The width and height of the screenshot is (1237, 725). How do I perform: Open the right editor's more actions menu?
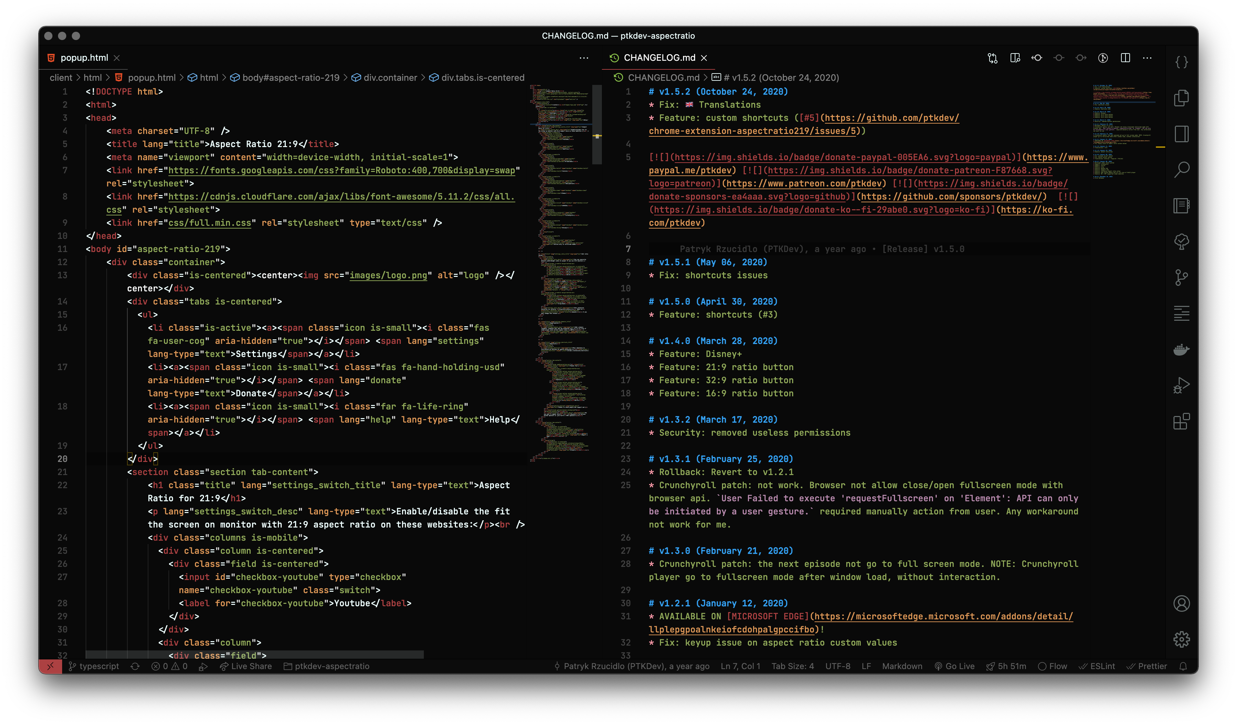[x=1147, y=58]
